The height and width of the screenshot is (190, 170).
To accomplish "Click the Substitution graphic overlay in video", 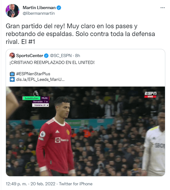I will (x=36, y=101).
